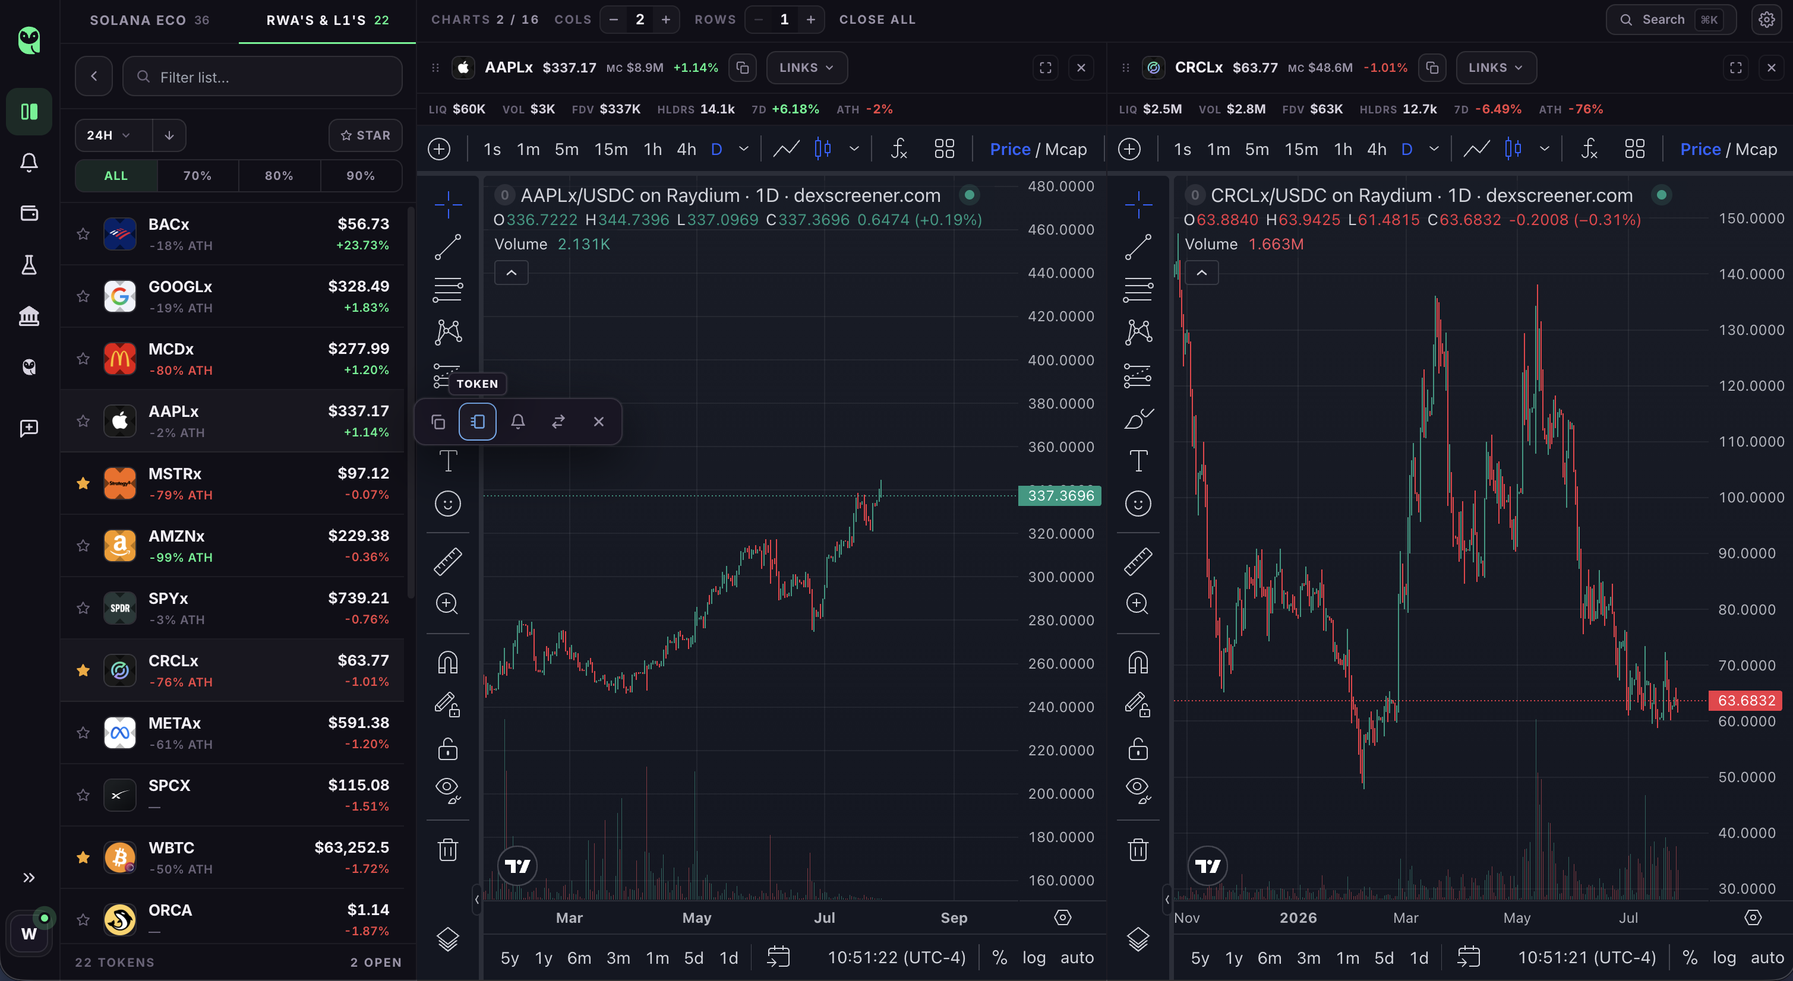Select the multi-chart layout icon in sidebar
Screen dimensions: 1793x981
tap(29, 111)
